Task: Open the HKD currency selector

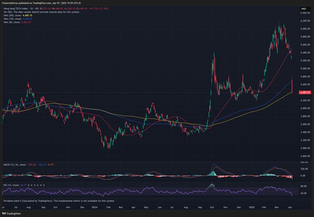Action: click(x=304, y=9)
